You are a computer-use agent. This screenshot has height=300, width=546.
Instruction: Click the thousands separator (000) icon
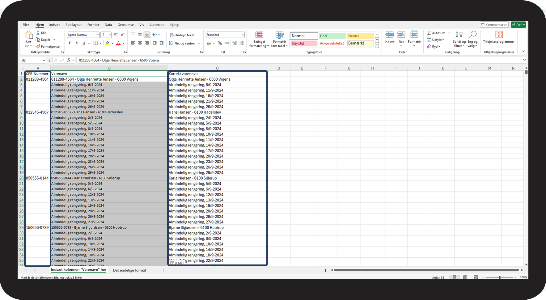227,43
